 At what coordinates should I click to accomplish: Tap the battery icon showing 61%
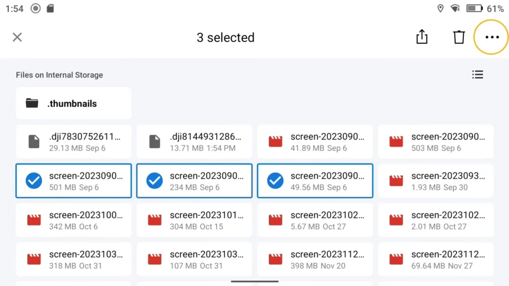pyautogui.click(x=475, y=8)
